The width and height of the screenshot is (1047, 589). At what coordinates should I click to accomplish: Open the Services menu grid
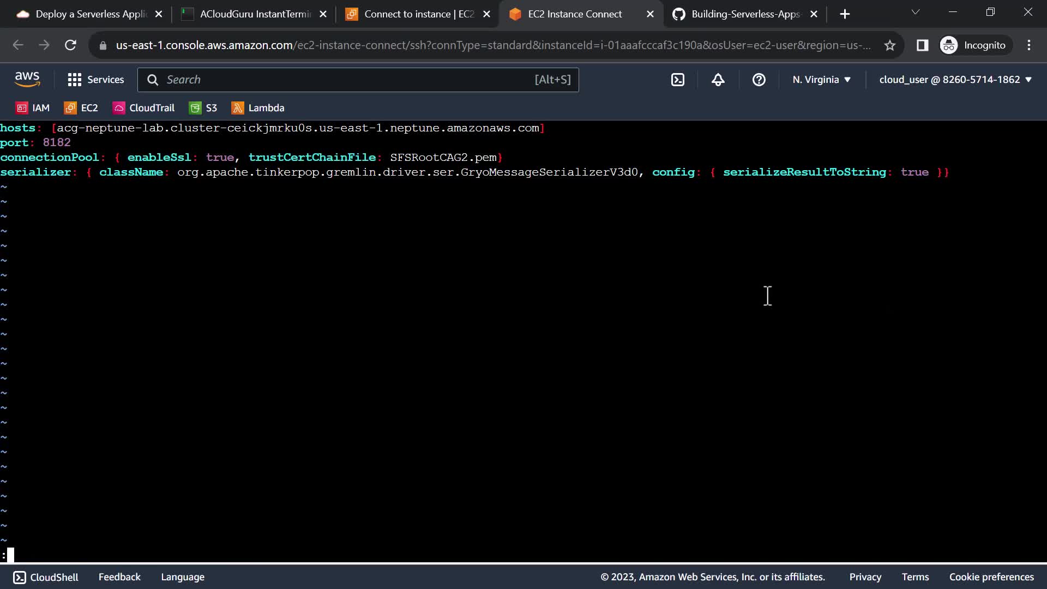(96, 80)
